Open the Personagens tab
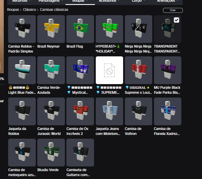 pyautogui.click(x=51, y=1)
